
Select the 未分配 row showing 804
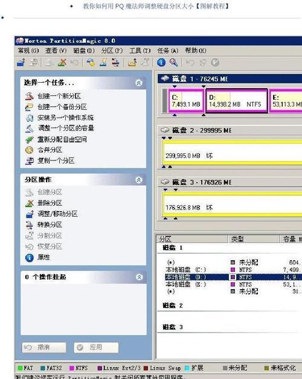click(233, 263)
